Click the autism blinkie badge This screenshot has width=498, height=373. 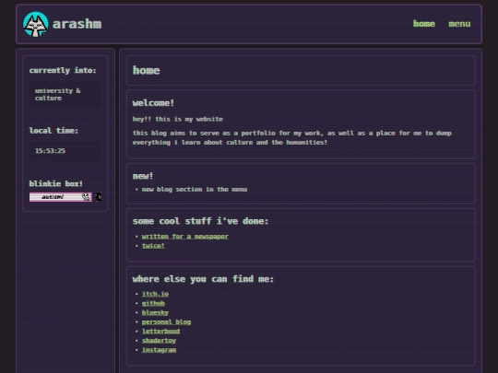(x=61, y=197)
